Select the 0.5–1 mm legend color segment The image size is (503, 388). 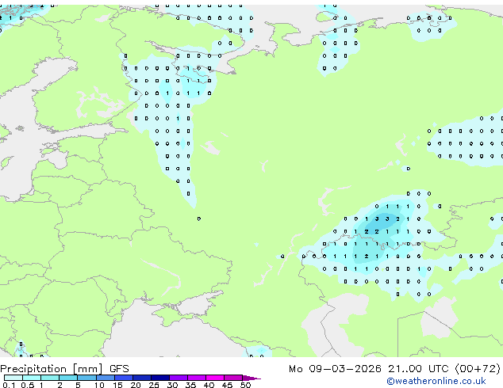point(32,378)
